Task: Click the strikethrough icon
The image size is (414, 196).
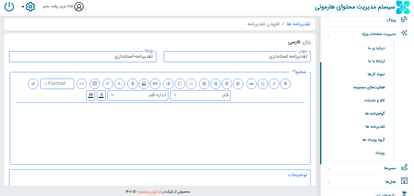Action: click(252, 84)
